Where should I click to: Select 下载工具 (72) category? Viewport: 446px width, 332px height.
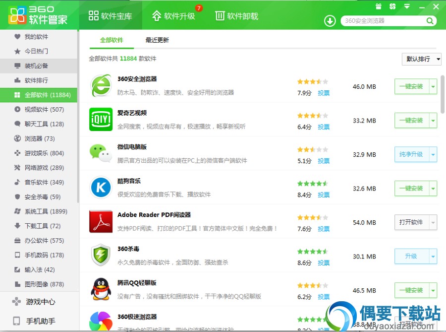point(39,226)
